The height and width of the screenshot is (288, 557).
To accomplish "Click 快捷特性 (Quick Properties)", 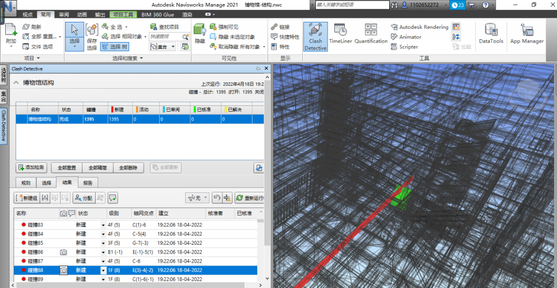I will click(285, 37).
